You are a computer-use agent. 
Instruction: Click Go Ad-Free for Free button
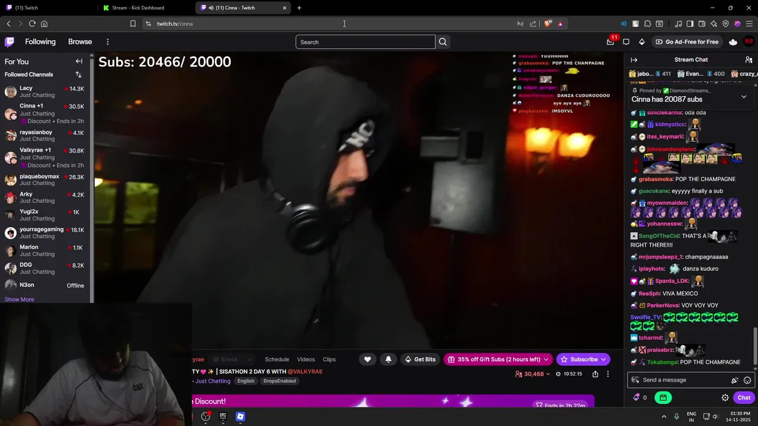(x=687, y=42)
